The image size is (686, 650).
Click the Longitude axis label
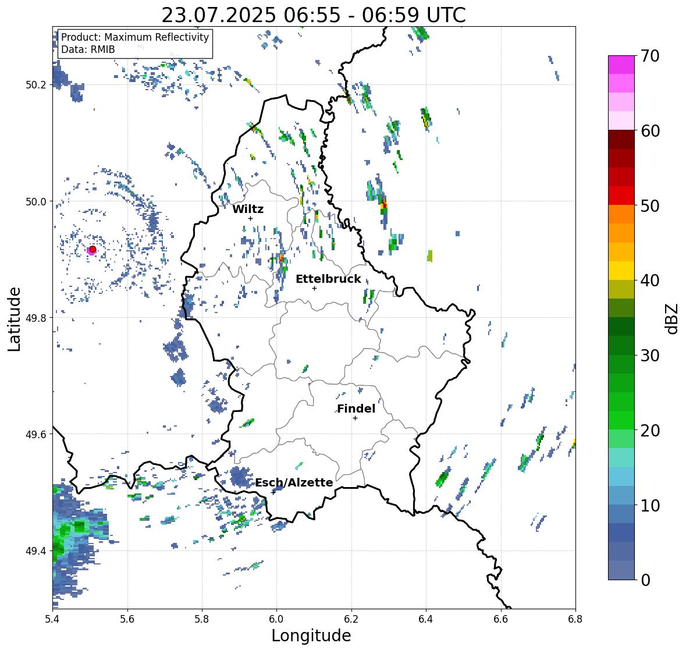pyautogui.click(x=311, y=635)
